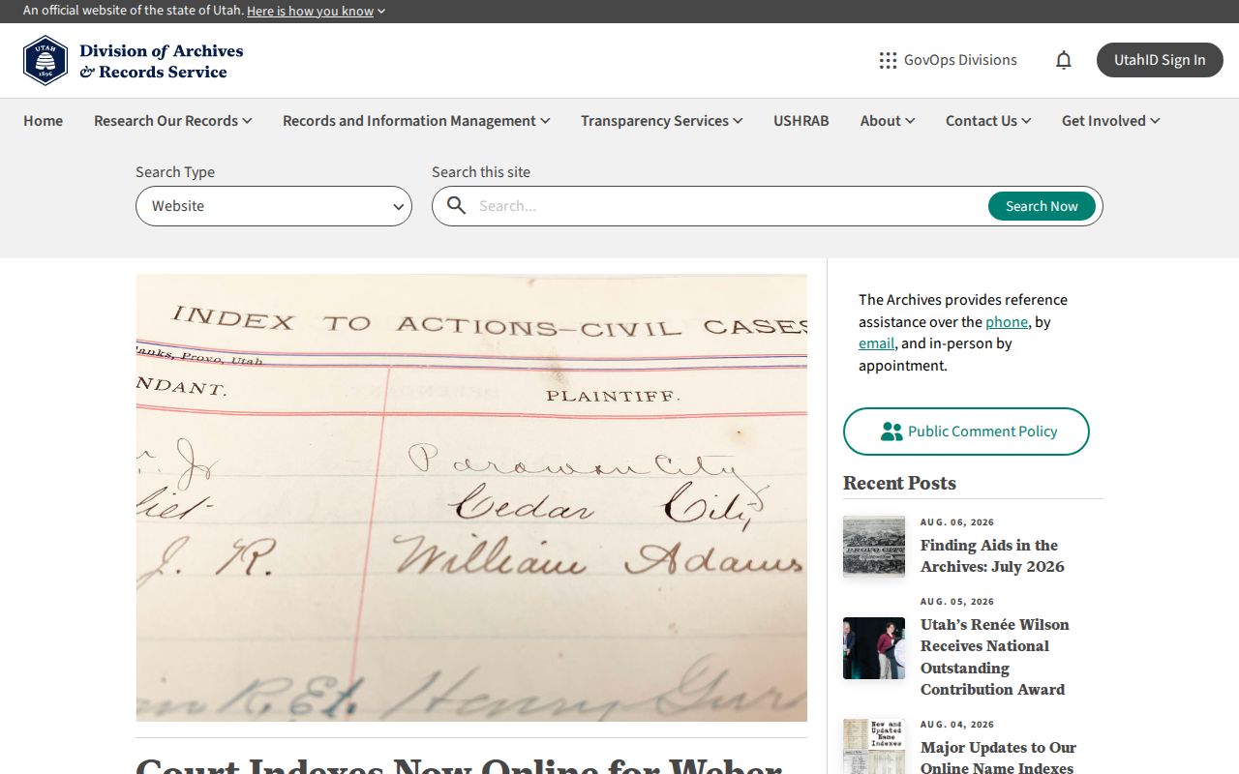This screenshot has height=774, width=1239.
Task: Click the Provo City post thumbnail
Action: 874,547
